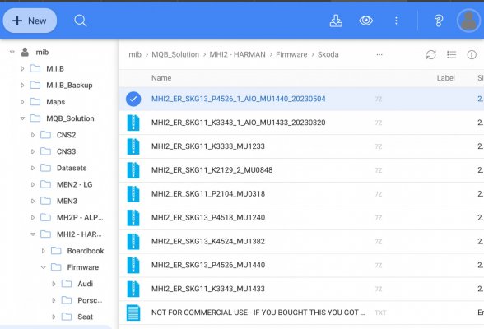Image resolution: width=484 pixels, height=329 pixels.
Task: Expand the Boardbook folder arrow
Action: [43, 251]
